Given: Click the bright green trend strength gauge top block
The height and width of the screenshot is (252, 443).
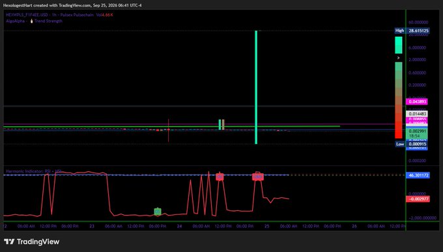Looking at the screenshot, I should (398, 45).
